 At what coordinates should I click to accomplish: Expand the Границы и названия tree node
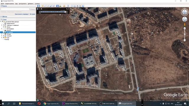1,25
